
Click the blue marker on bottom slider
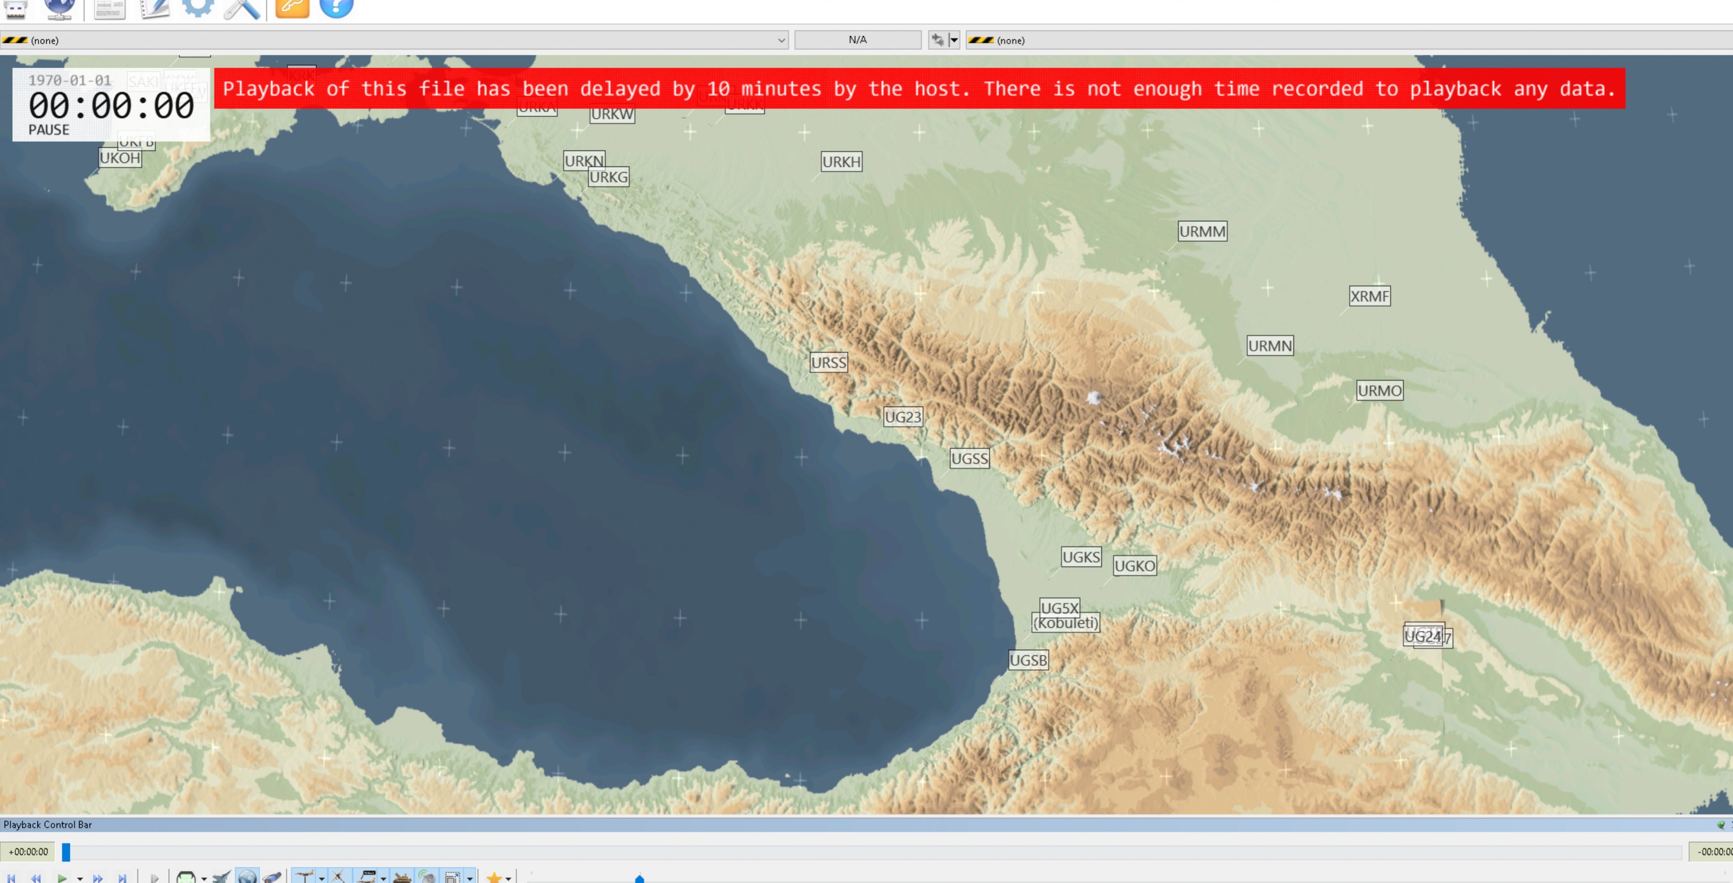pyautogui.click(x=640, y=878)
